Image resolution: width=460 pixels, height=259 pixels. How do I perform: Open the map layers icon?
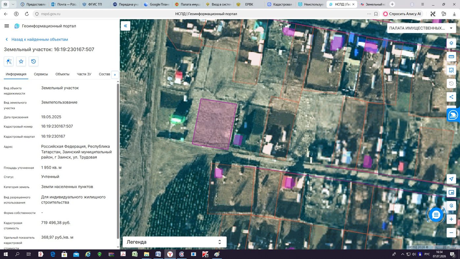click(x=451, y=43)
